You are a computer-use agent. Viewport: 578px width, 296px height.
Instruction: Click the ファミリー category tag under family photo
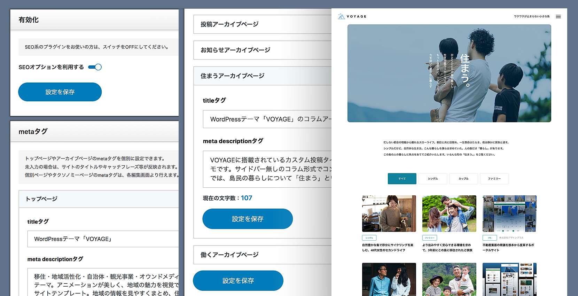pyautogui.click(x=429, y=238)
